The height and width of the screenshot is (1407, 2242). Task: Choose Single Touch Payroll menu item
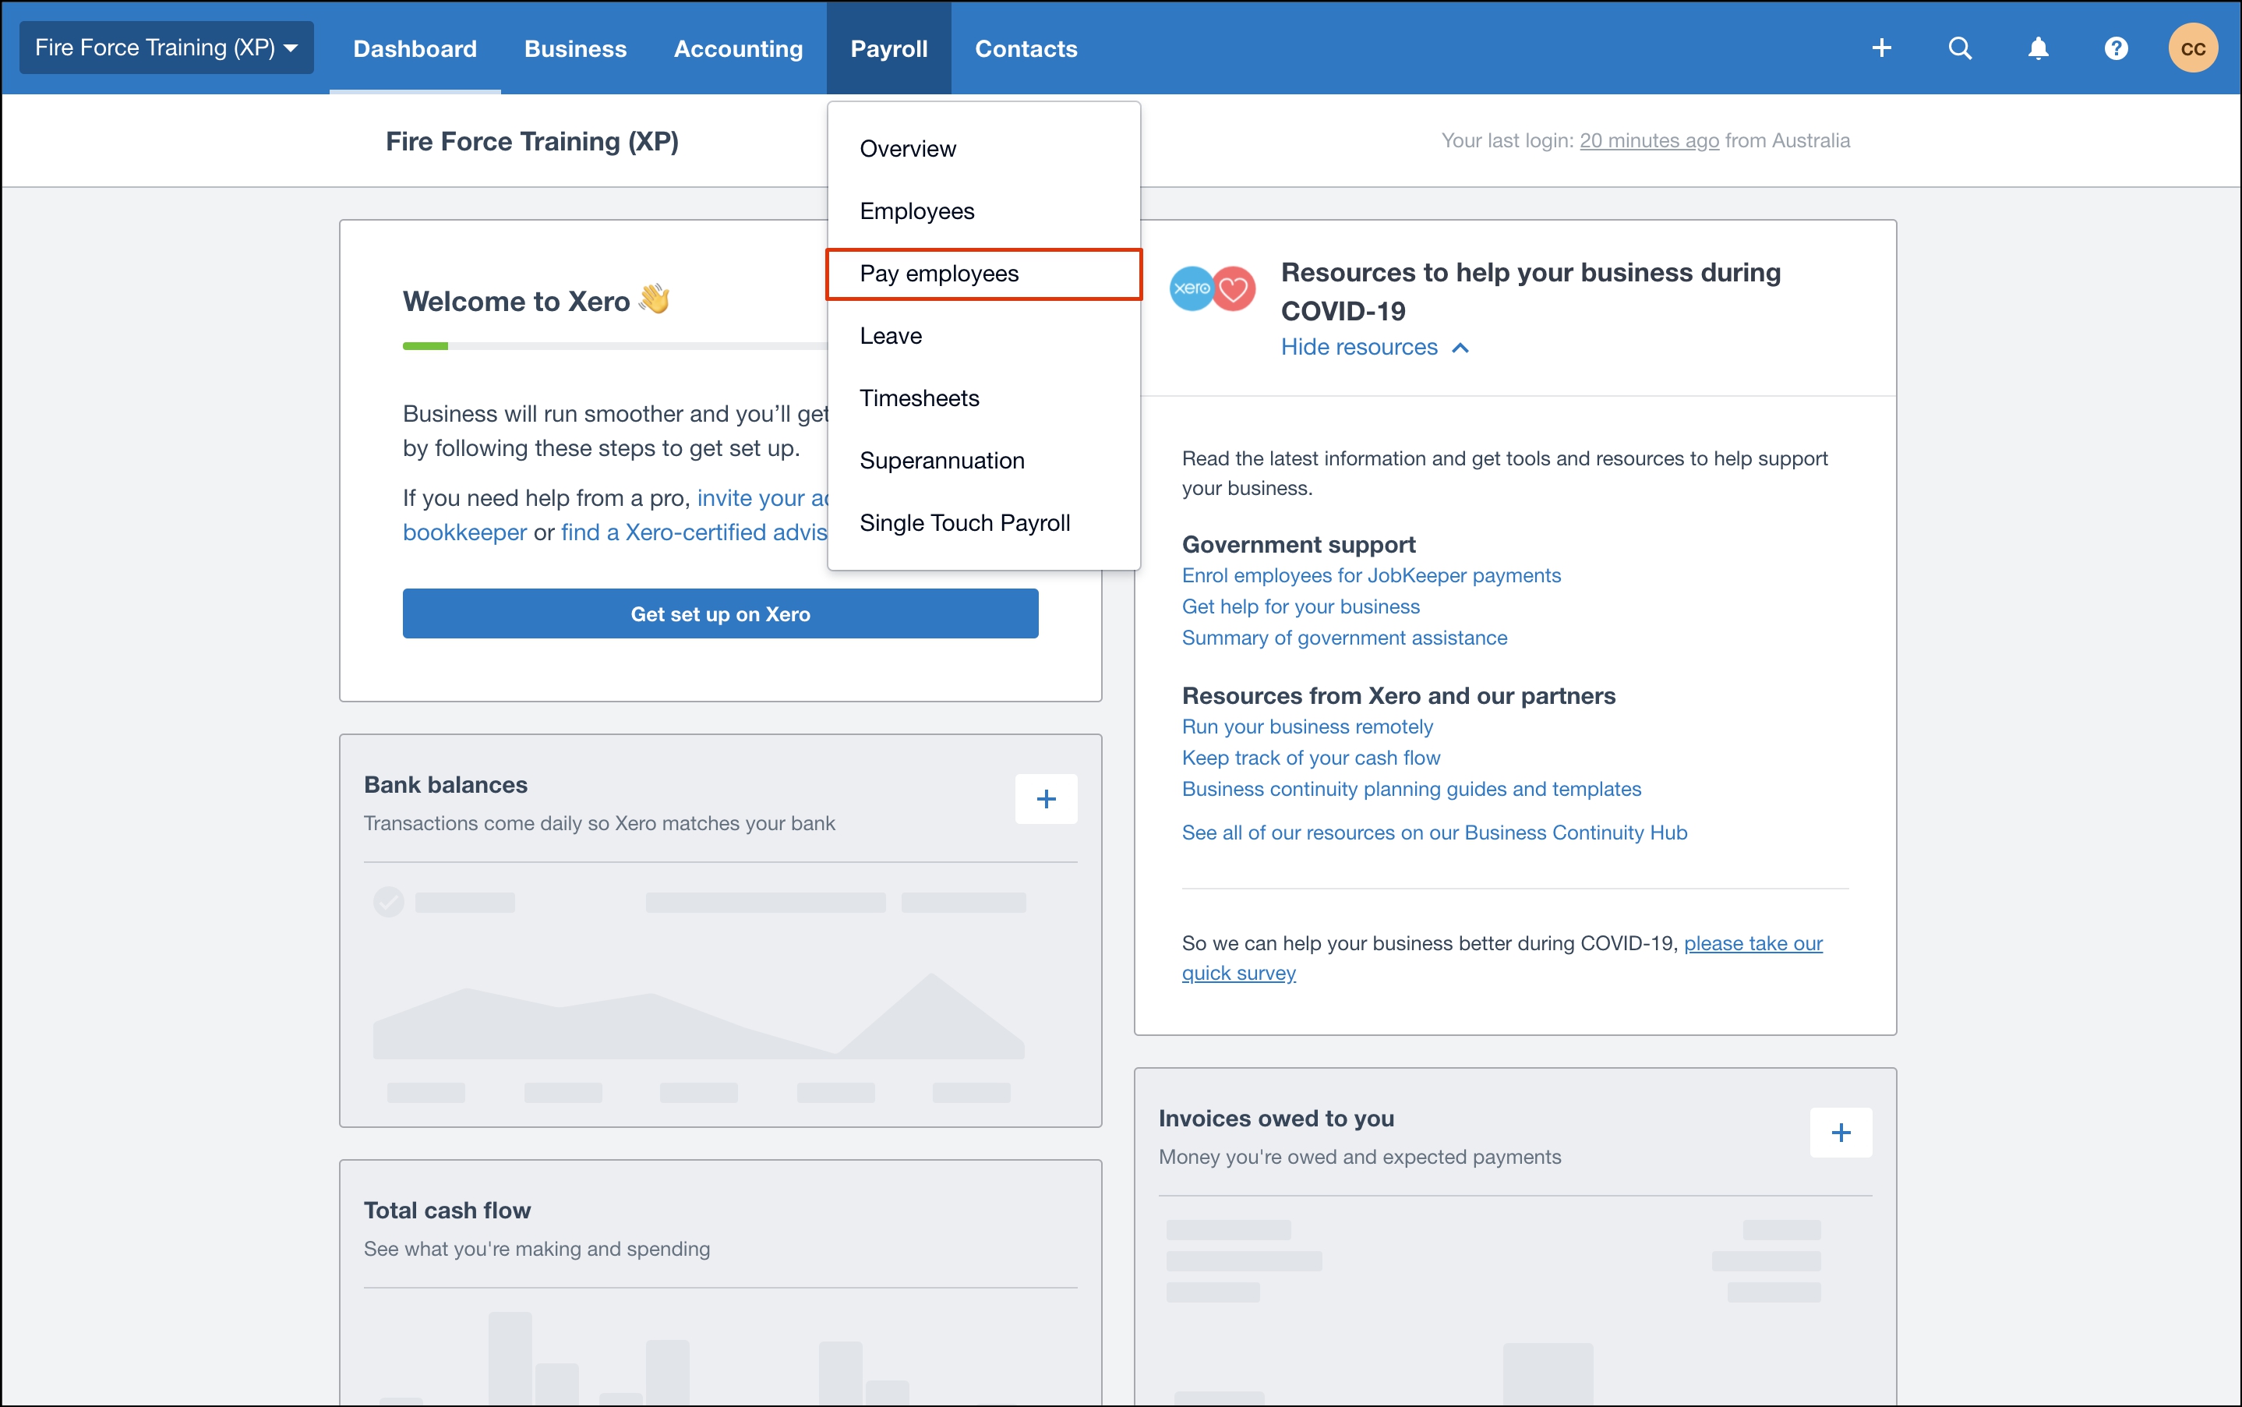pyautogui.click(x=965, y=523)
